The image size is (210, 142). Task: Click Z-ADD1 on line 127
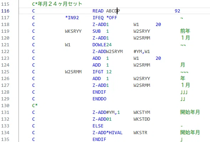click(101, 85)
